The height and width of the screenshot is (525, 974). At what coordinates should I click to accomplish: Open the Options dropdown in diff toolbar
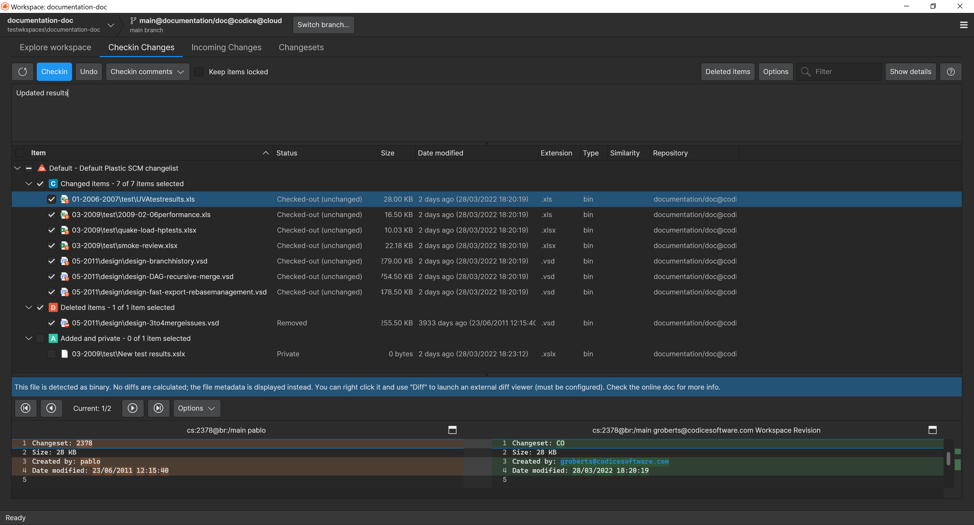[196, 408]
